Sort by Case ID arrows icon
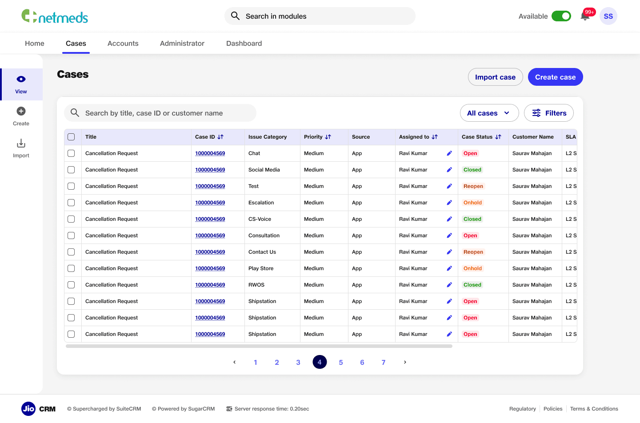This screenshot has width=640, height=423. click(x=220, y=137)
